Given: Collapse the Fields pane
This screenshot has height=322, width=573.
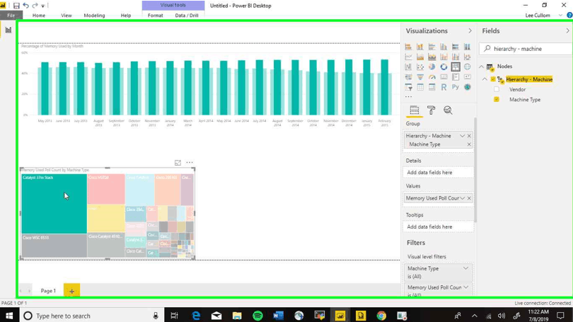Looking at the screenshot, I should tap(567, 31).
